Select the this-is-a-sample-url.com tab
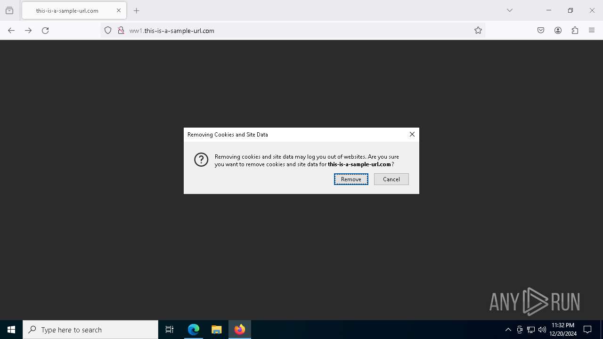The width and height of the screenshot is (603, 339). pos(74,10)
